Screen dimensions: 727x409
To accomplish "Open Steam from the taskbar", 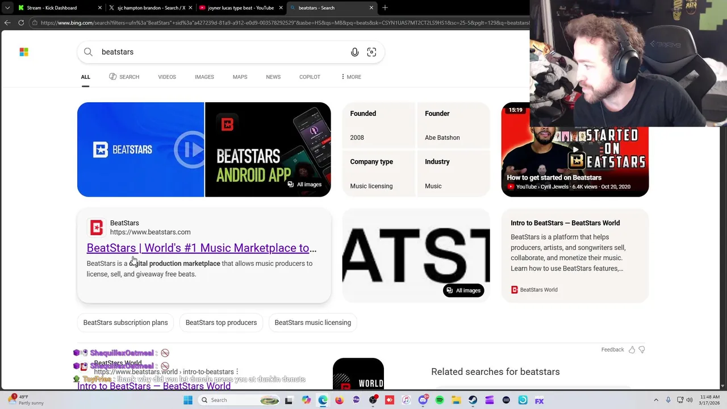I will tap(473, 400).
